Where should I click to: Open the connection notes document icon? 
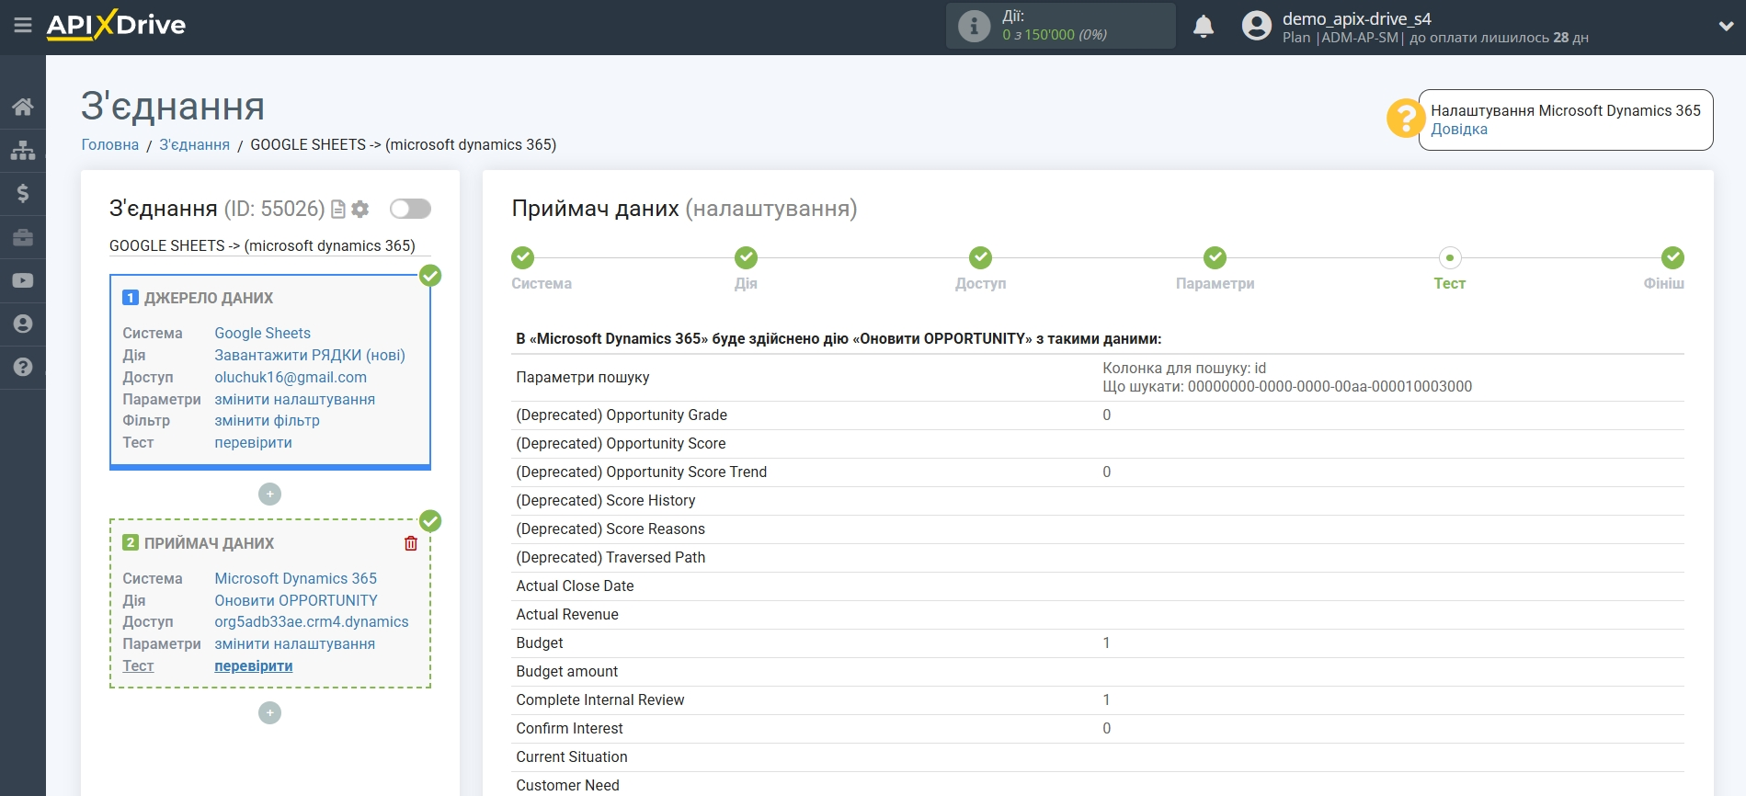point(338,210)
